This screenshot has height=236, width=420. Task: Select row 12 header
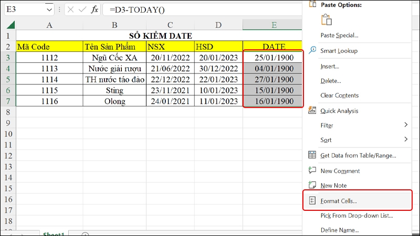tap(8, 156)
